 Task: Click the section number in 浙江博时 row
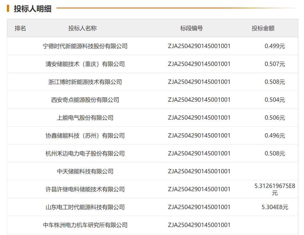[x=199, y=82]
